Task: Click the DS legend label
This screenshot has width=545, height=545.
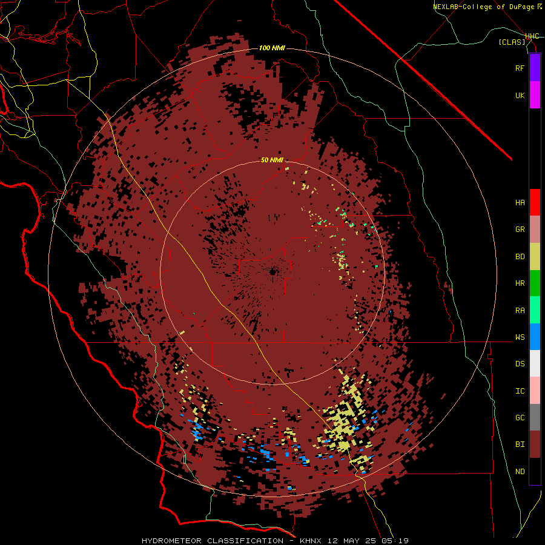Action: point(520,364)
